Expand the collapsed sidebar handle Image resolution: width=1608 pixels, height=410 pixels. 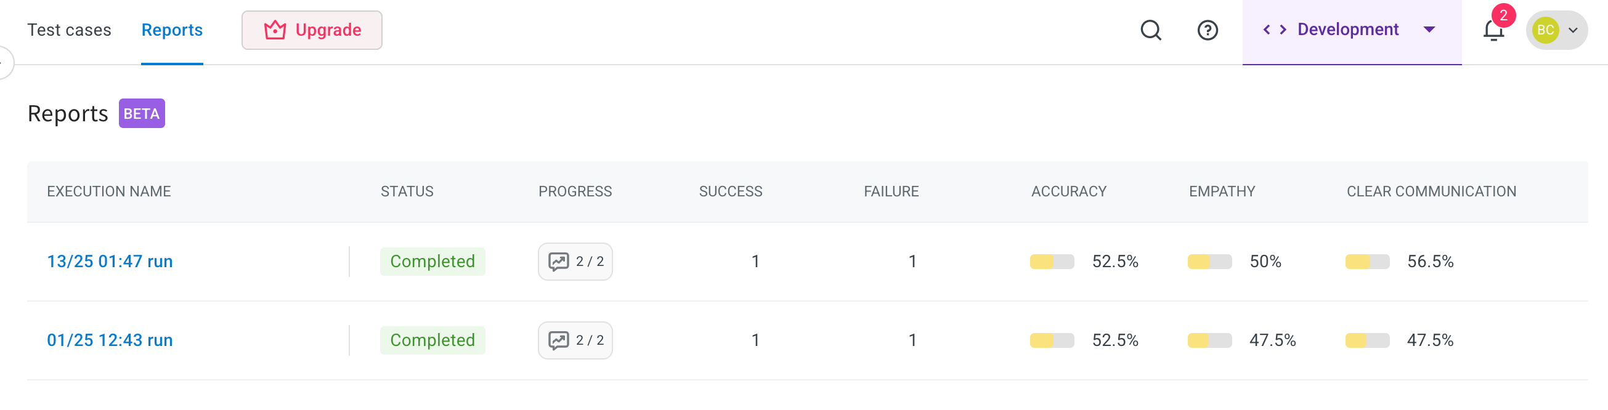tap(4, 62)
